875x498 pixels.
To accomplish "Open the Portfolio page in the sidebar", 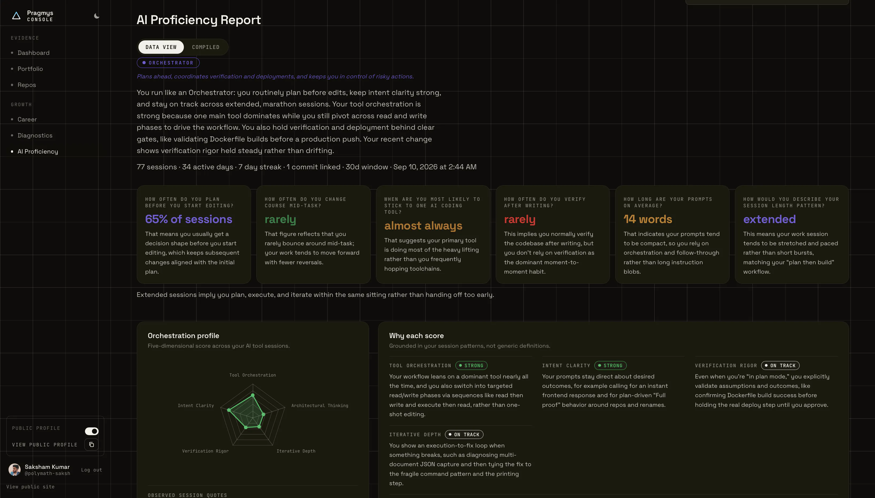I will click(x=30, y=69).
